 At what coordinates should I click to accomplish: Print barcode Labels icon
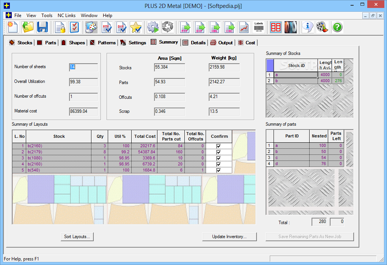pyautogui.click(x=259, y=27)
